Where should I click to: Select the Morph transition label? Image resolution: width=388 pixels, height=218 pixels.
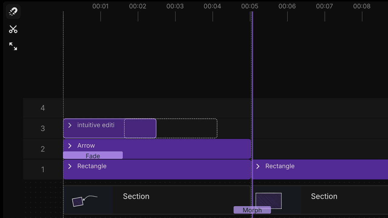click(252, 210)
